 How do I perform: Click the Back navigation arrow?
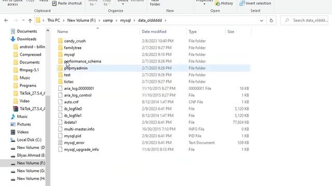[6, 21]
